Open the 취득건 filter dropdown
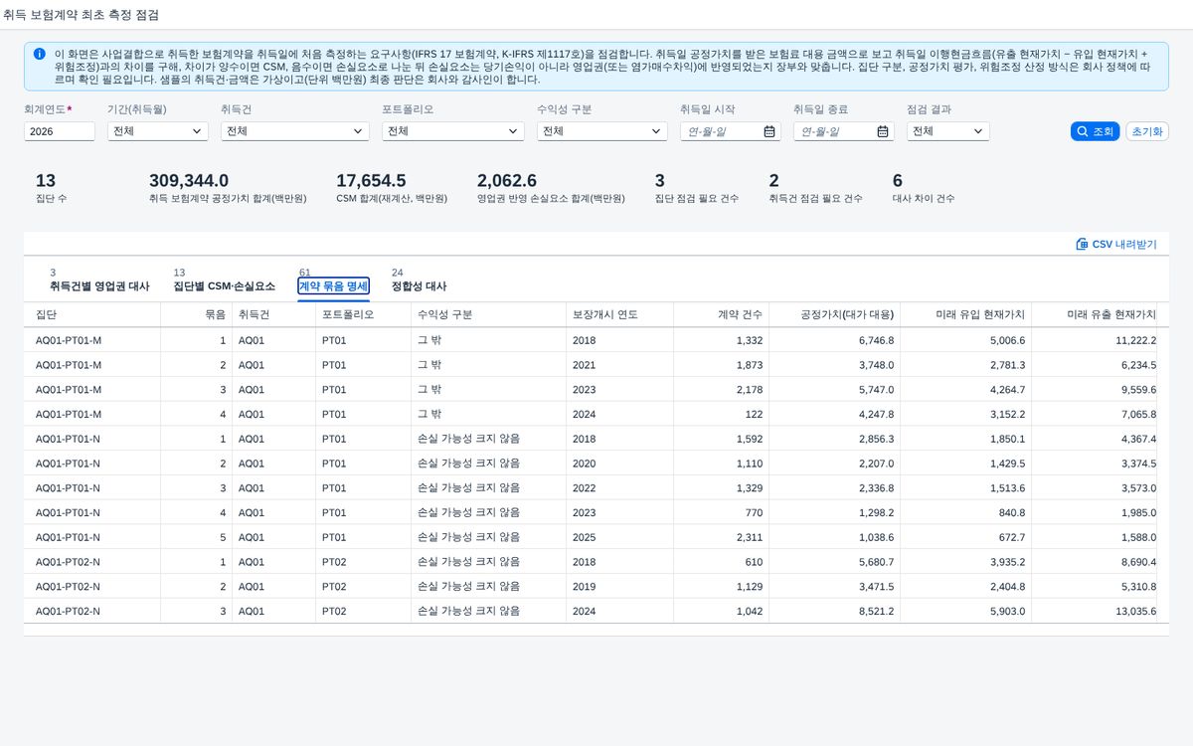The width and height of the screenshot is (1193, 746). [x=295, y=131]
